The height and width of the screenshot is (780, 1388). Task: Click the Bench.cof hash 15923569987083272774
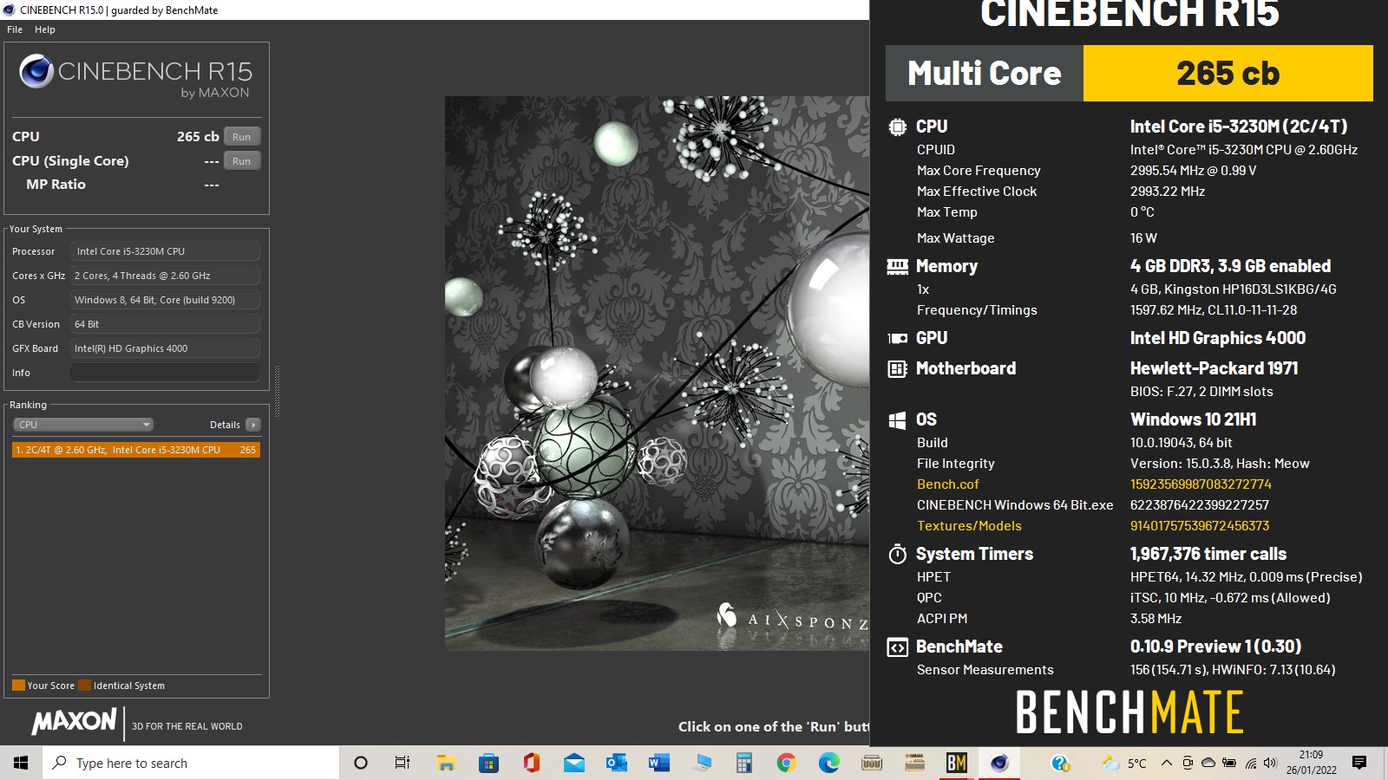coord(1201,484)
